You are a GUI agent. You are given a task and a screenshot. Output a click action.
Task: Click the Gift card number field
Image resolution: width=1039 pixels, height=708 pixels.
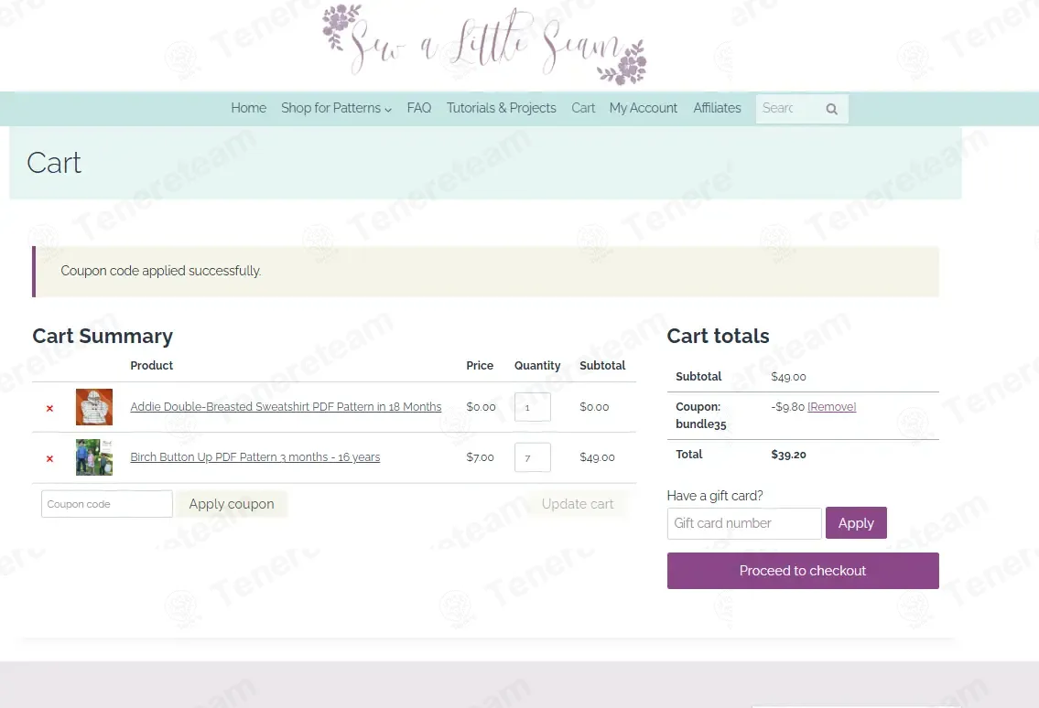tap(744, 523)
